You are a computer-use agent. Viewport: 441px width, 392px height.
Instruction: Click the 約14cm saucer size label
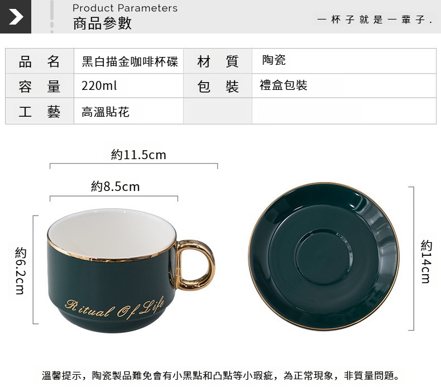426,261
